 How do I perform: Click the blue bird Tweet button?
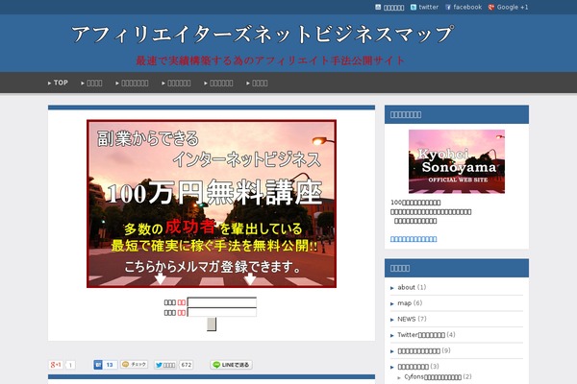pyautogui.click(x=165, y=365)
